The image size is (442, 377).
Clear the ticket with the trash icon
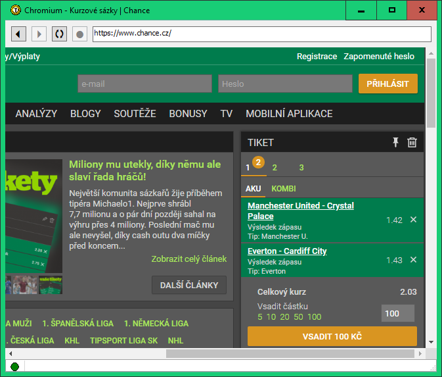(x=412, y=142)
